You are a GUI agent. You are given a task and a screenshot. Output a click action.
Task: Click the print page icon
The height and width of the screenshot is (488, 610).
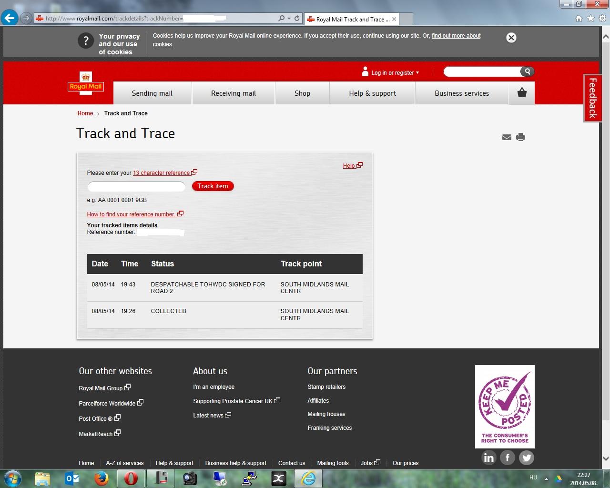(x=520, y=137)
